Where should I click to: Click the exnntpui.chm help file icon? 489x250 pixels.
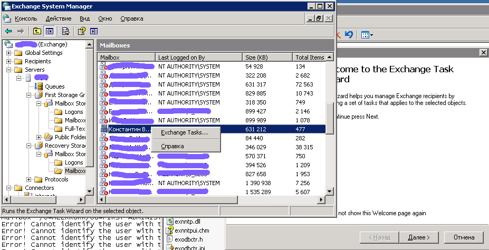tap(170, 230)
